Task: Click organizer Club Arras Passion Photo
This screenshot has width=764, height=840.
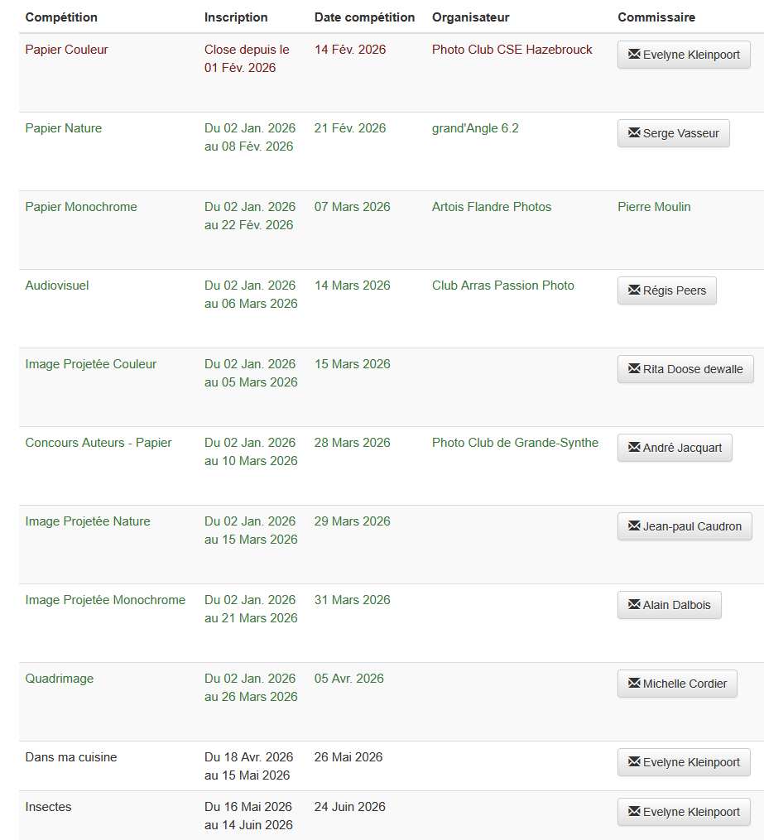Action: pos(502,286)
